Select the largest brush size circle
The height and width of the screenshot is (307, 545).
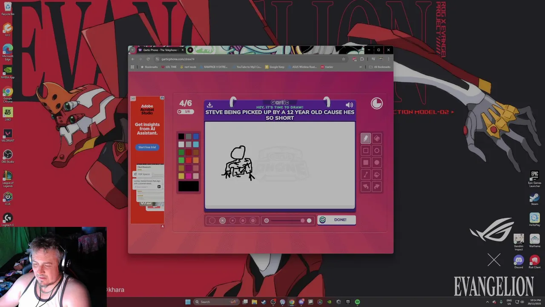[253, 220]
